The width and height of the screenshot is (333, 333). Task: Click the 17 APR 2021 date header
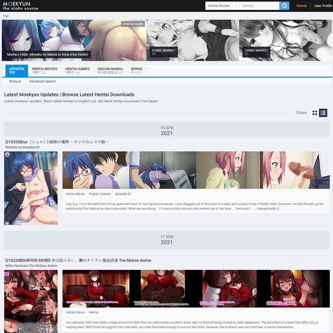pos(167,239)
